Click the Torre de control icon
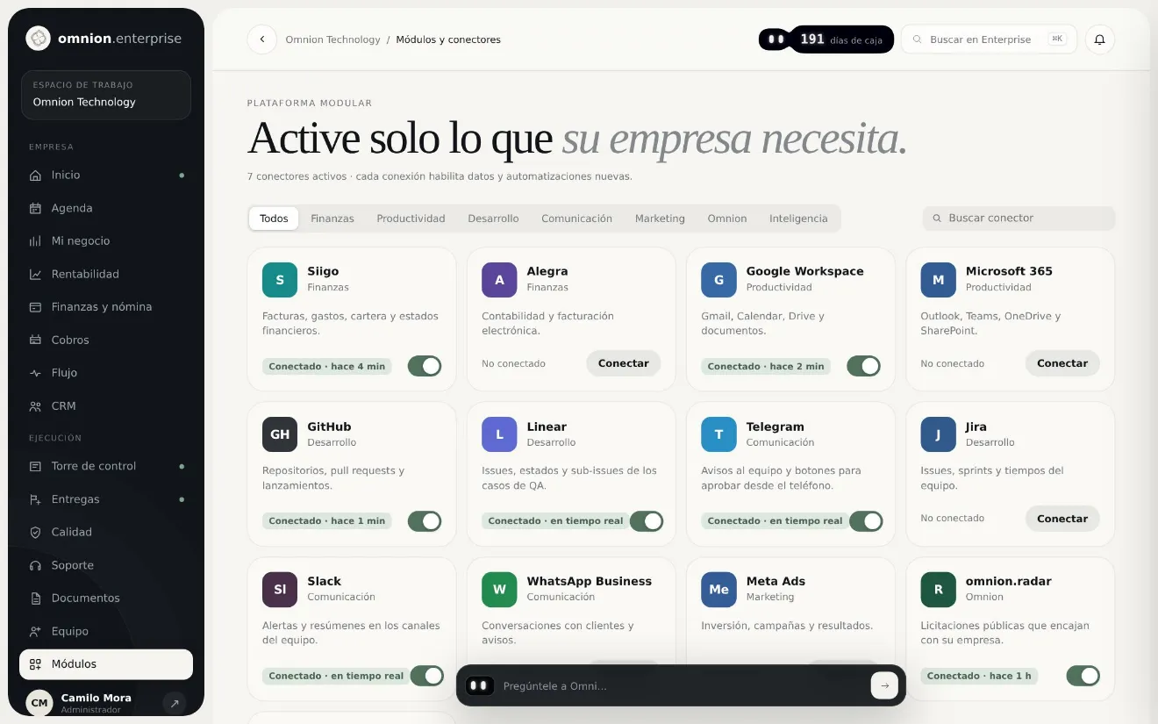This screenshot has height=724, width=1158. click(35, 466)
